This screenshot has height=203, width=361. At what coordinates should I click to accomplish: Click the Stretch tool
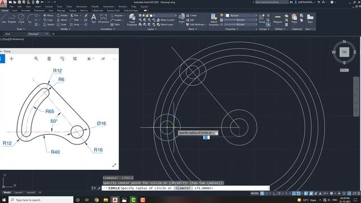coord(49,24)
